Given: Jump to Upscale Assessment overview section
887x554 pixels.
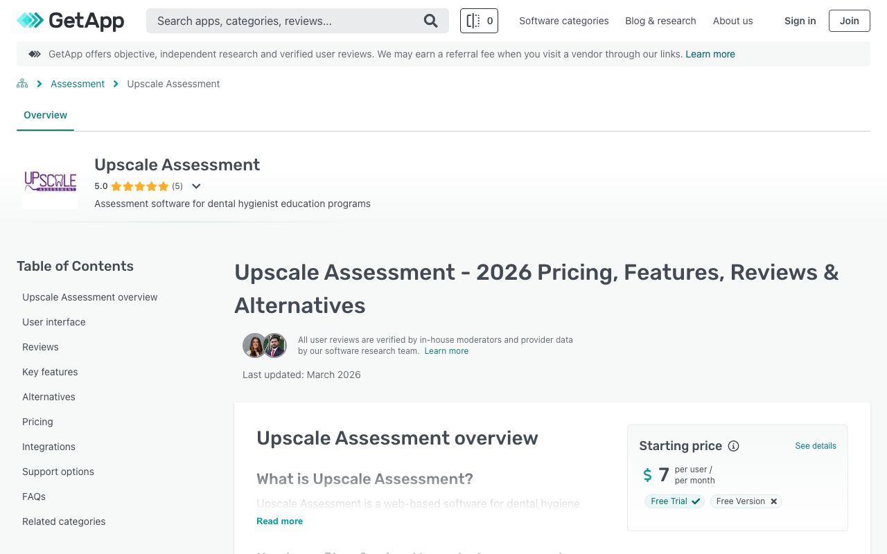Looking at the screenshot, I should coord(90,297).
